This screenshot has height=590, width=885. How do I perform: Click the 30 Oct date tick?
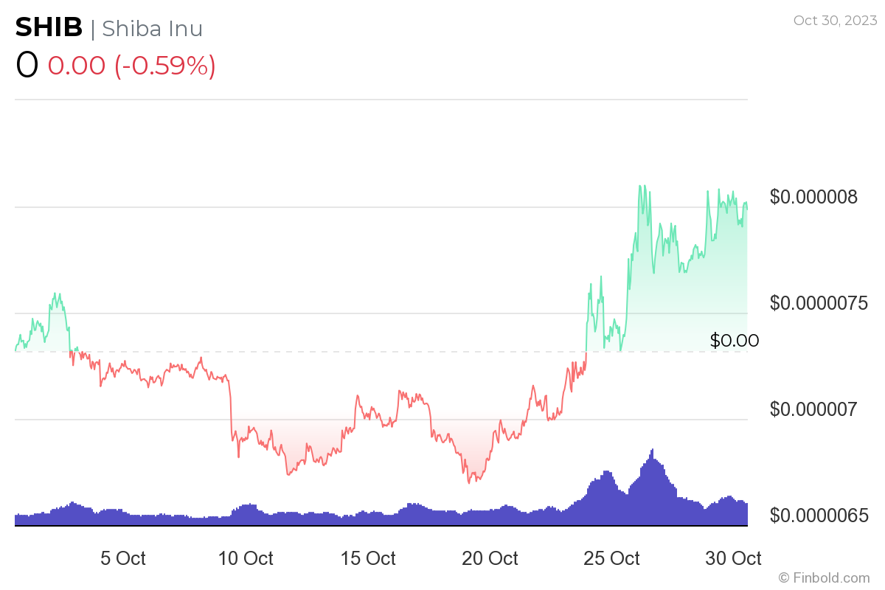pos(734,558)
